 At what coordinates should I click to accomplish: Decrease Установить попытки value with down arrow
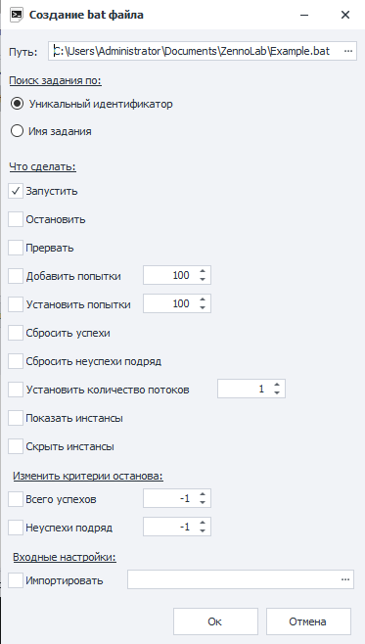[203, 307]
